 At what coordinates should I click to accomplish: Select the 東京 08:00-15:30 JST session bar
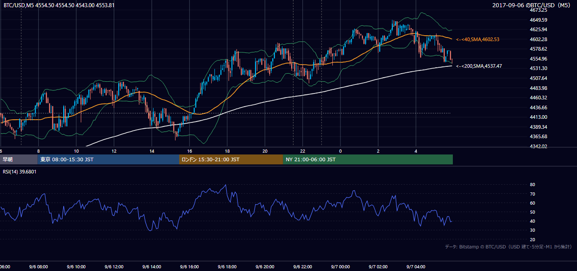tap(108, 159)
